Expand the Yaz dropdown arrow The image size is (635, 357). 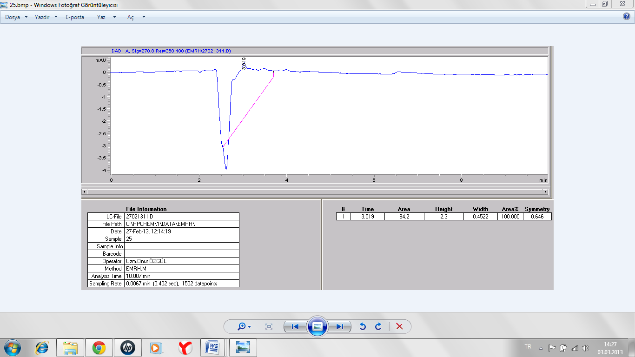point(114,17)
